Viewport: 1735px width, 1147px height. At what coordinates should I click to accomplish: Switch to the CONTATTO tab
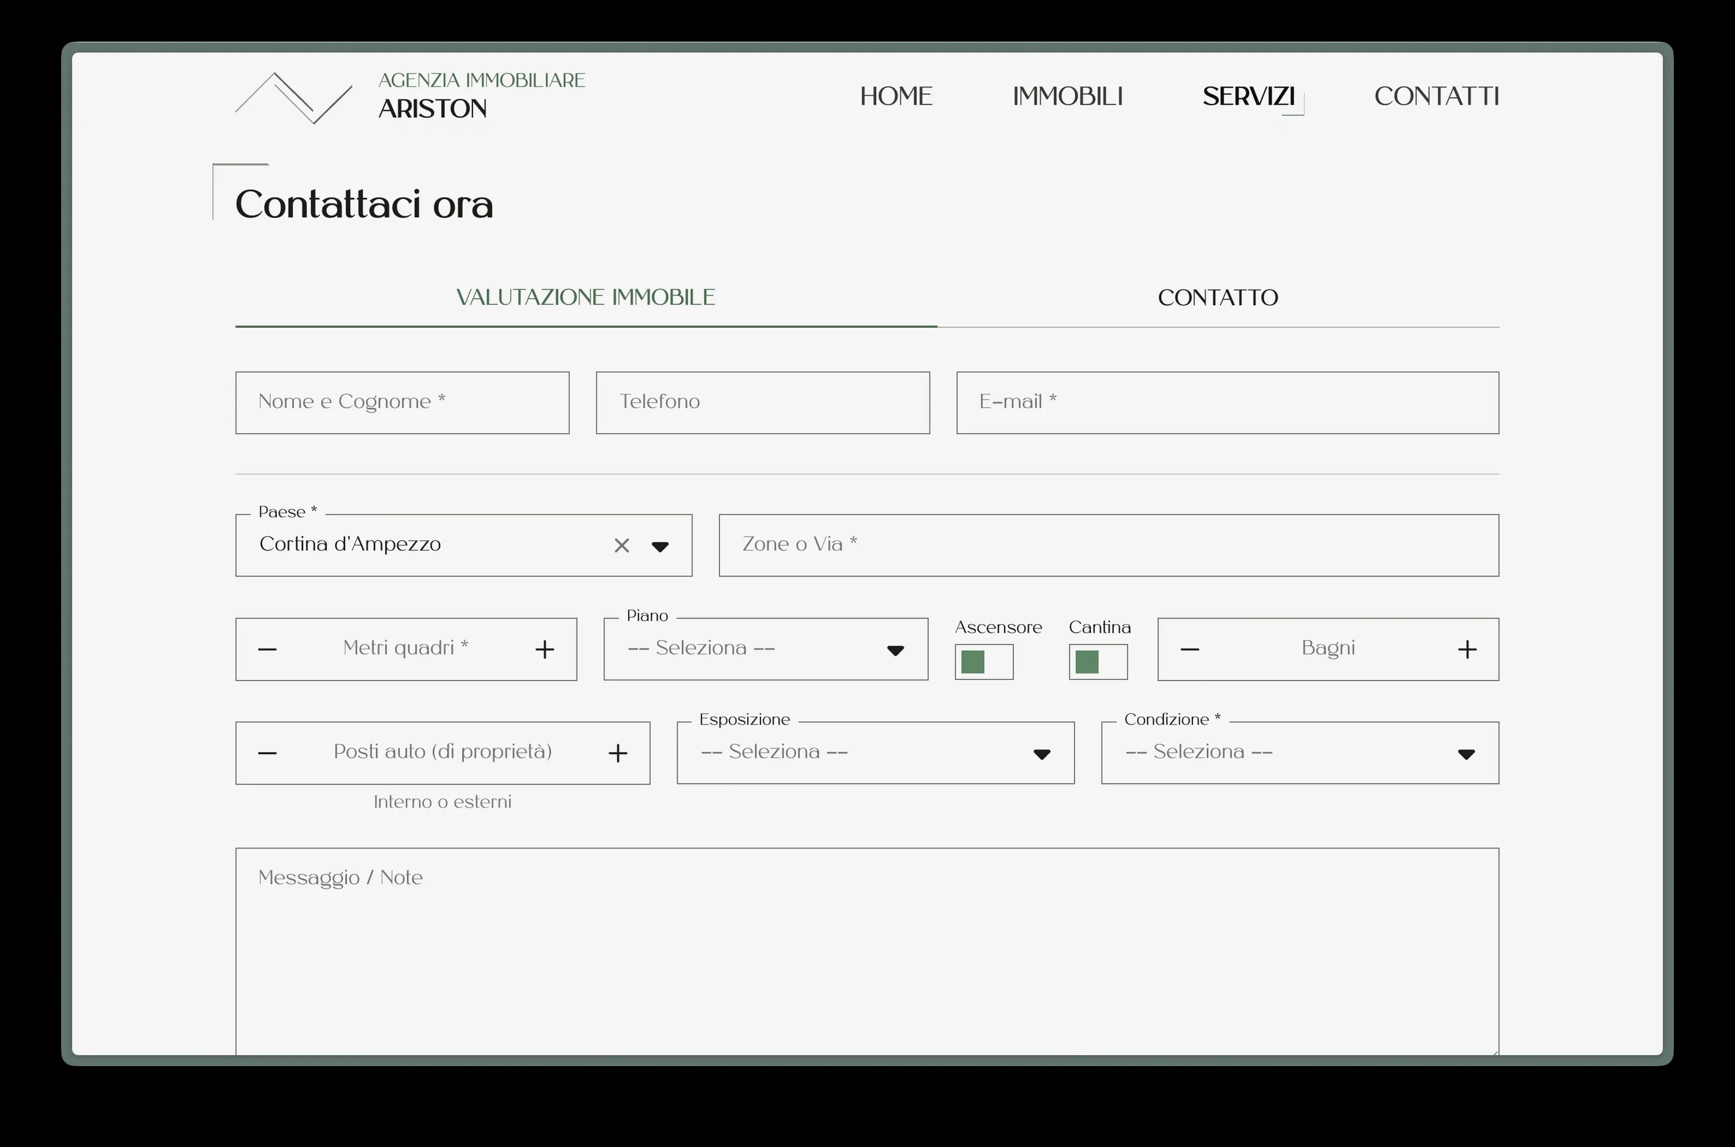point(1217,298)
